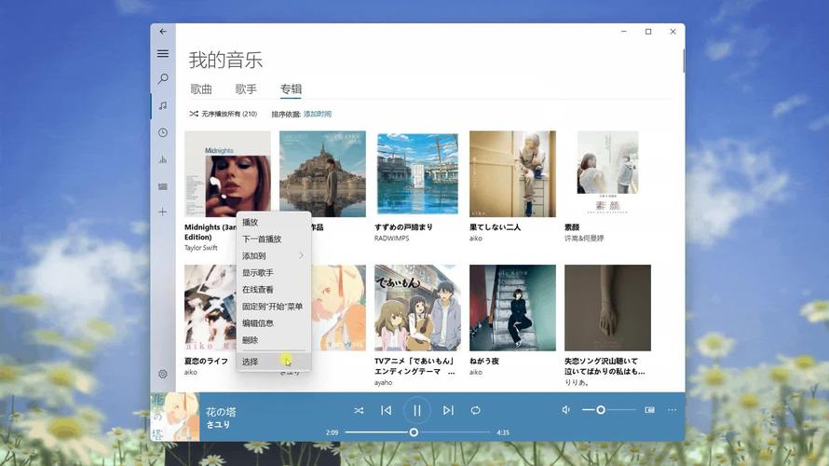Click the RADWIMPS artist name

[392, 238]
